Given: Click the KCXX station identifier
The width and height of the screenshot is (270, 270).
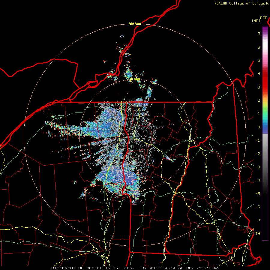Looking at the screenshot, I should coord(170,268).
